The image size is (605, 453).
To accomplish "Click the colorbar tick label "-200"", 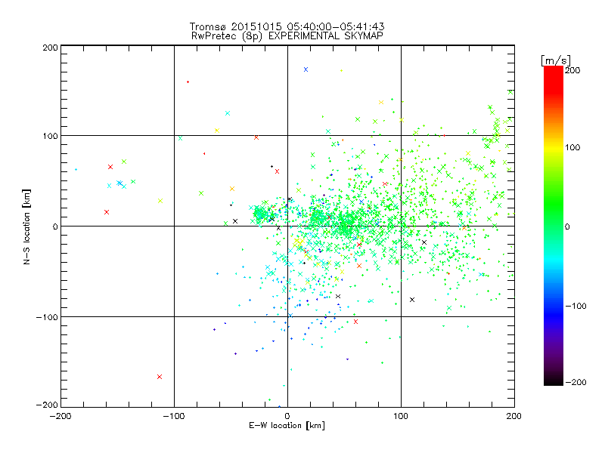I will pyautogui.click(x=576, y=382).
